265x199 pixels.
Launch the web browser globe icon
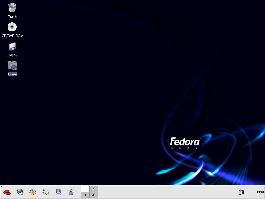20,192
